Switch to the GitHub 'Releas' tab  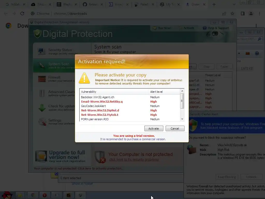93,4
